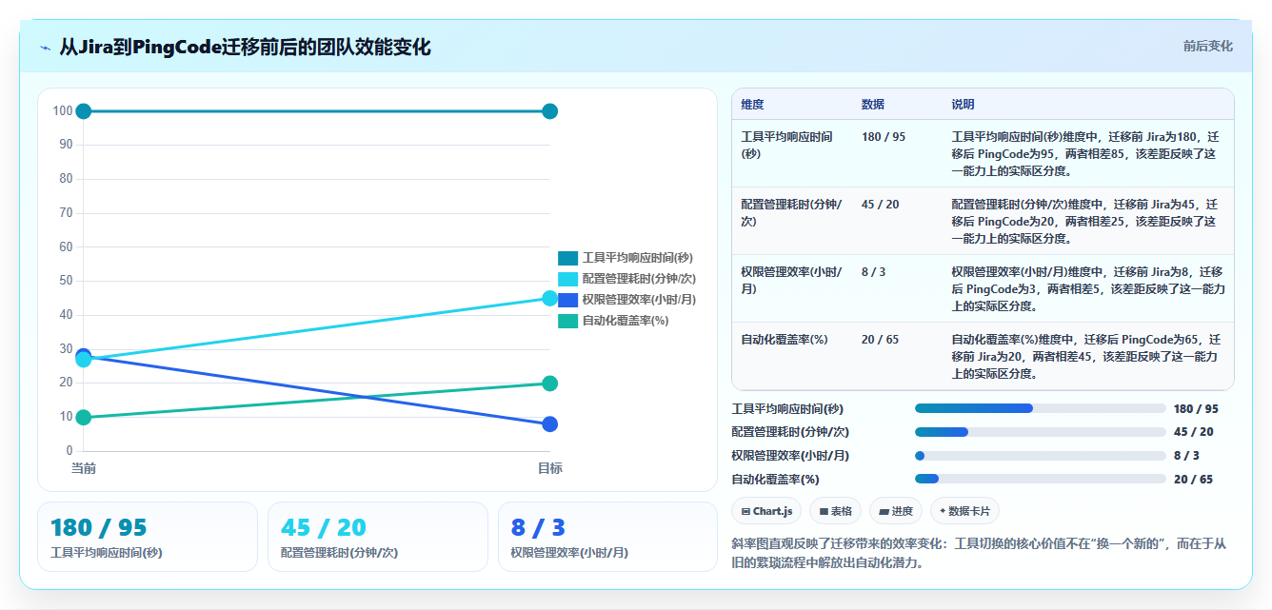Click the 20 / 65 value beside the progress bar

tap(1193, 480)
